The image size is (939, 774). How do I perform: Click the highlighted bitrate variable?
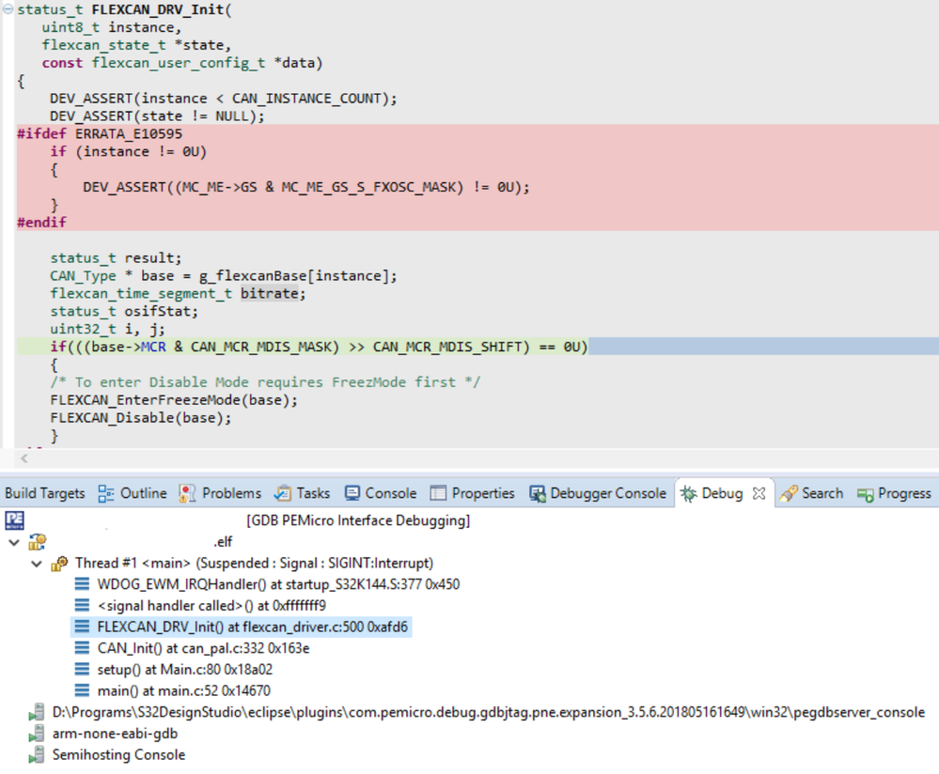[269, 293]
